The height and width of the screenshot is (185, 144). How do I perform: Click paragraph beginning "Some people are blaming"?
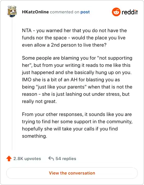coord(77,79)
